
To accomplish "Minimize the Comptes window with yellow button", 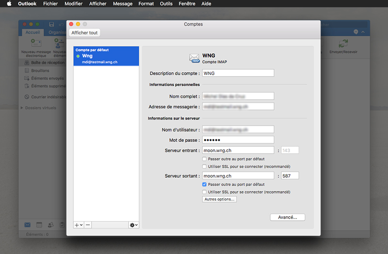I will click(x=78, y=24).
